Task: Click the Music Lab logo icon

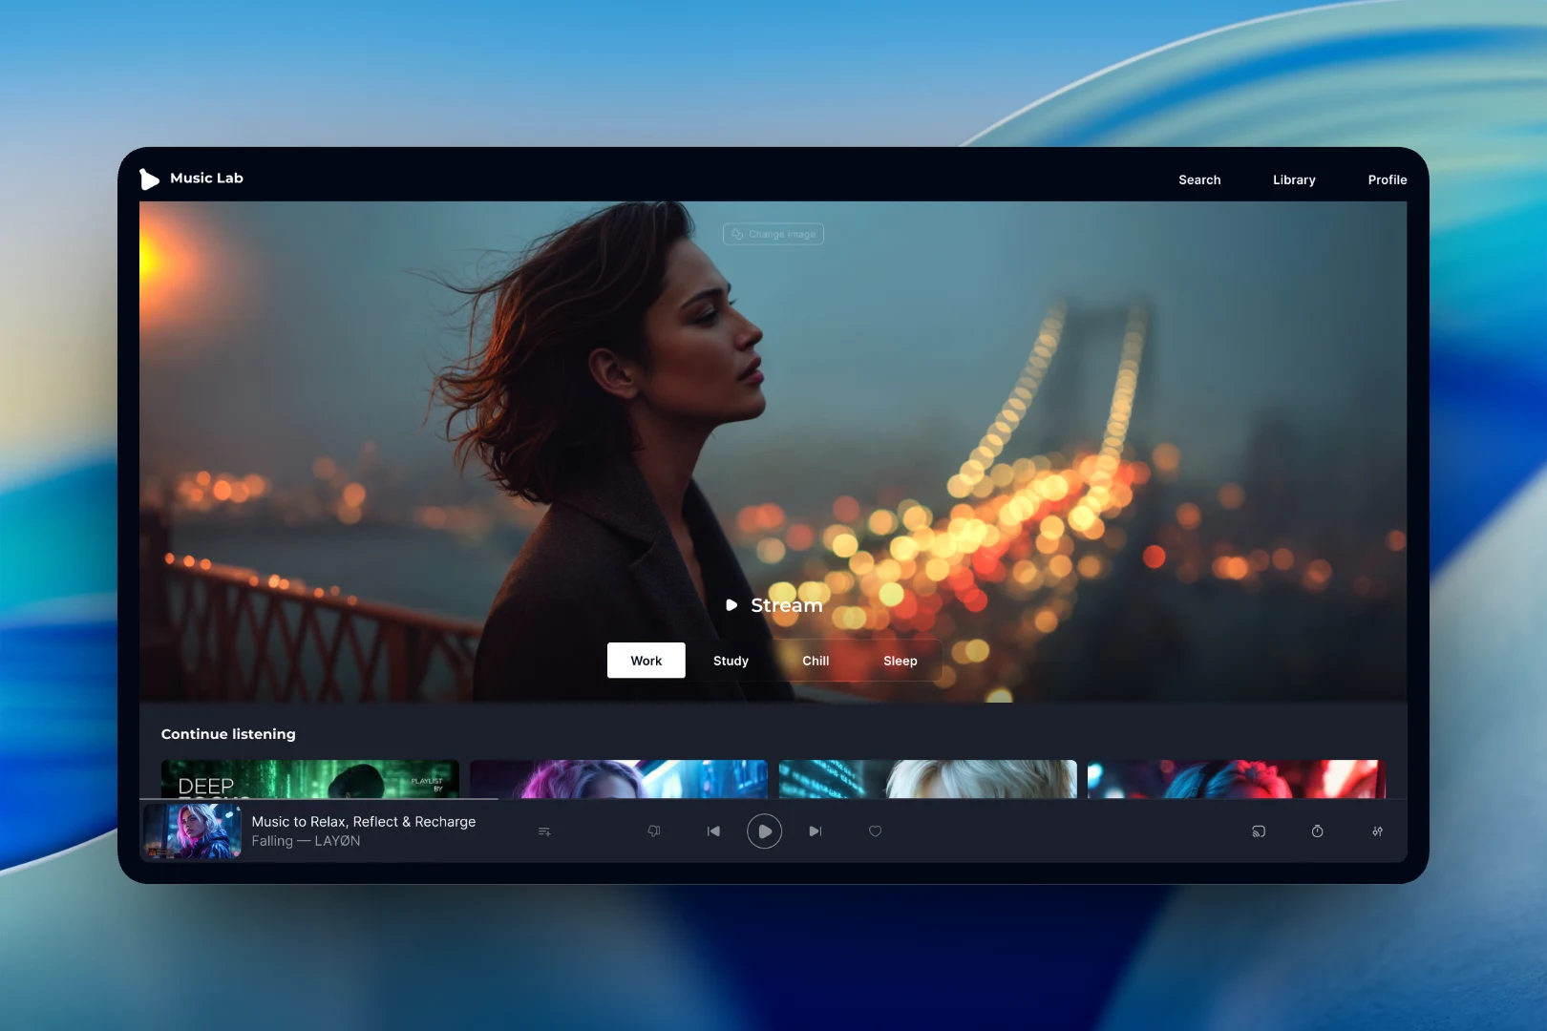Action: 149,179
